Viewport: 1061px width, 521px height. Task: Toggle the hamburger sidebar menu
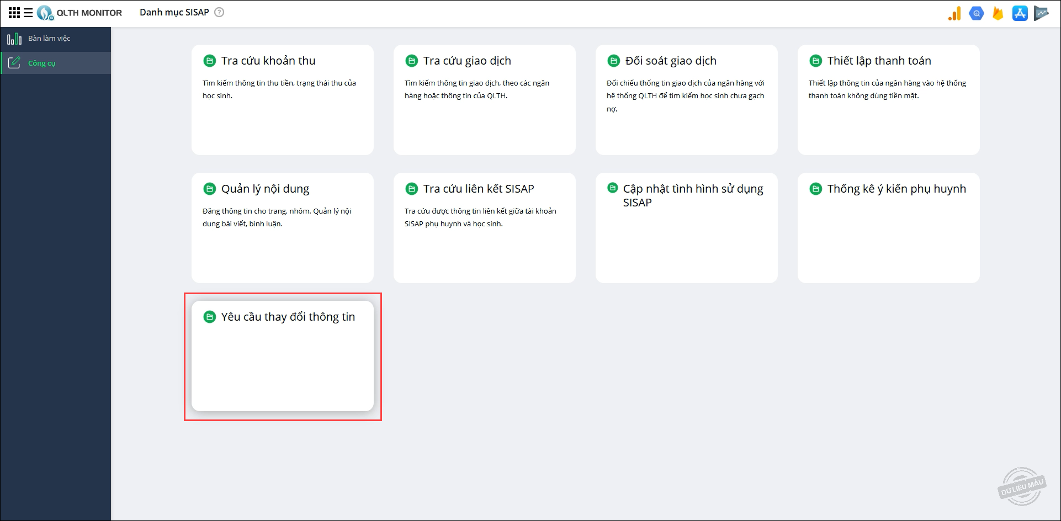(28, 13)
